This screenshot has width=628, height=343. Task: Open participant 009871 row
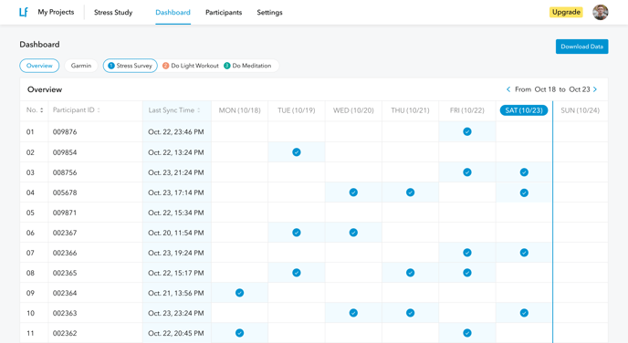point(314,213)
